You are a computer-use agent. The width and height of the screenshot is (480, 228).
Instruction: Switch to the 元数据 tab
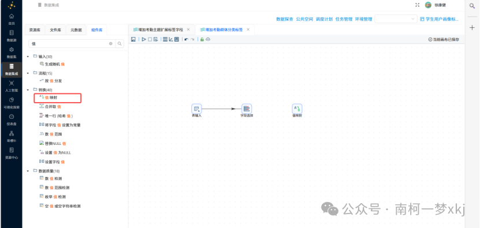pyautogui.click(x=76, y=30)
